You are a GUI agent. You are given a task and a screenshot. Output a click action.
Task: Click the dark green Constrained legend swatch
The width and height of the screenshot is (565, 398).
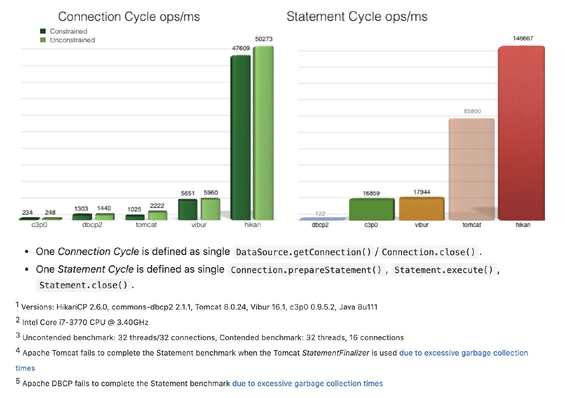point(43,31)
